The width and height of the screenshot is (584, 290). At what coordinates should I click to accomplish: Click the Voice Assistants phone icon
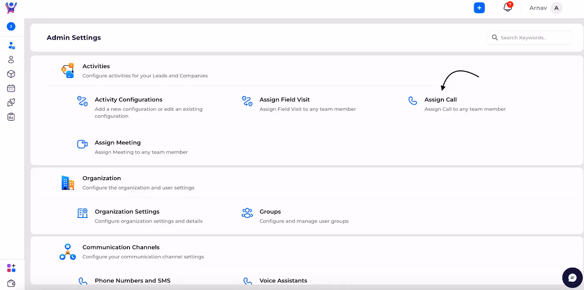[x=247, y=281]
